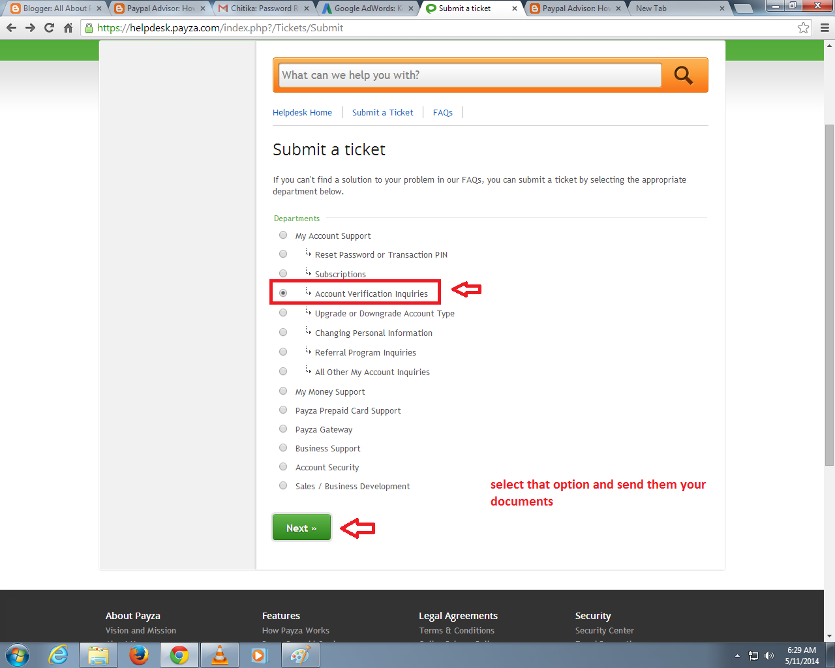Click the volume speaker tray icon

(769, 656)
